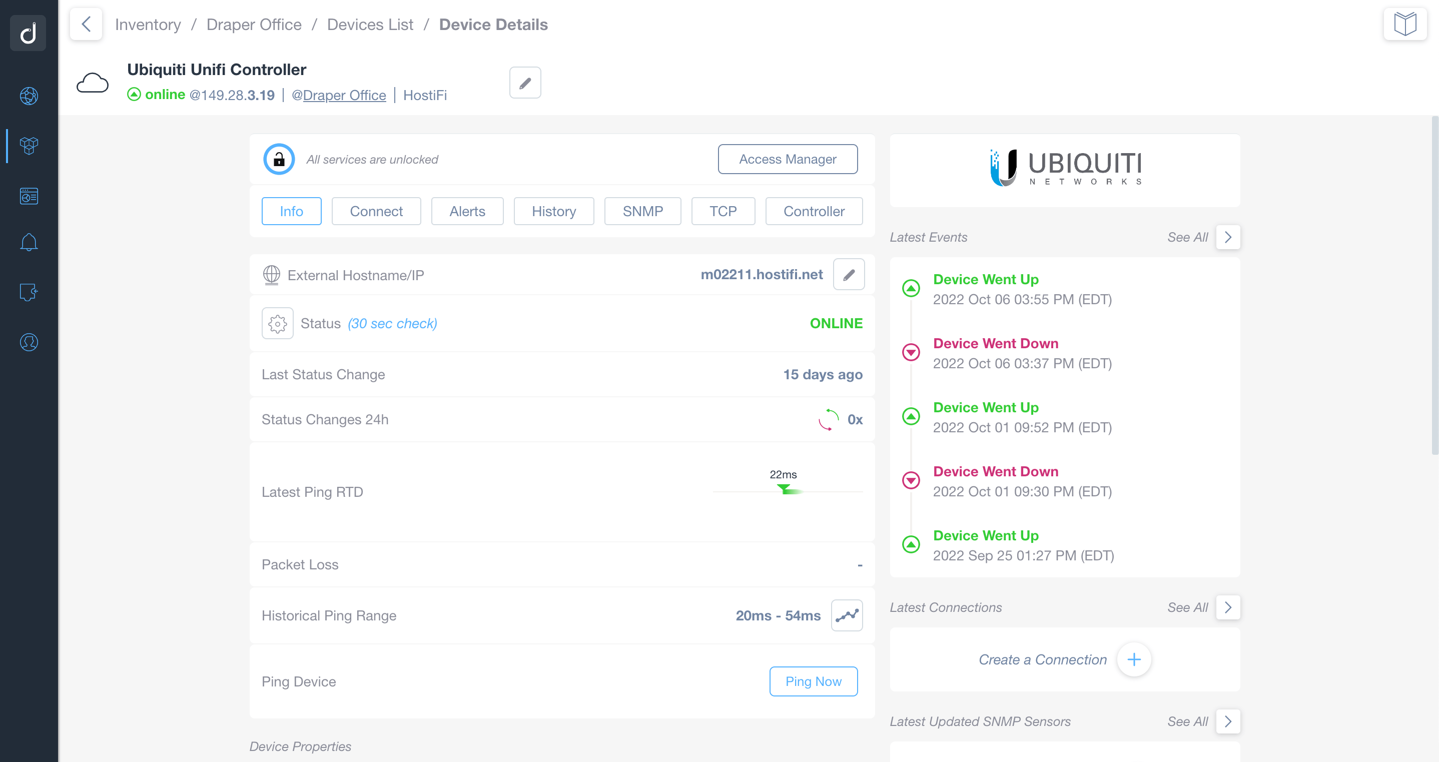Click the Create a Connection plus button

(1134, 659)
